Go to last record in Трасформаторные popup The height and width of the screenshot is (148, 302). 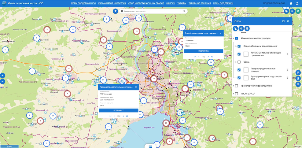coord(212,57)
